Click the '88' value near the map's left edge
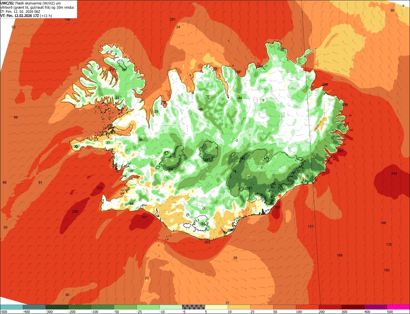Screen dimensions: 410x314 tap(4, 183)
